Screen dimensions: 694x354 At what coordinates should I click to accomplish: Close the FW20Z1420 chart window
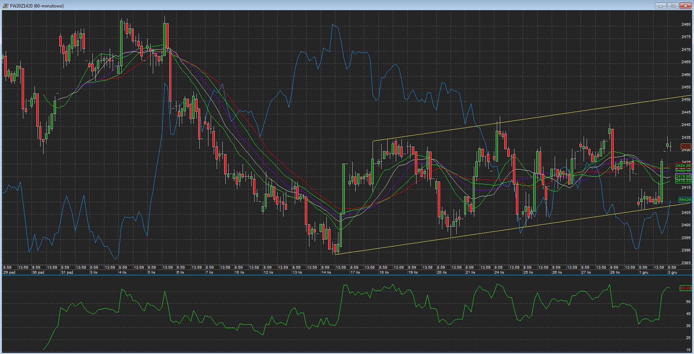pyautogui.click(x=685, y=6)
